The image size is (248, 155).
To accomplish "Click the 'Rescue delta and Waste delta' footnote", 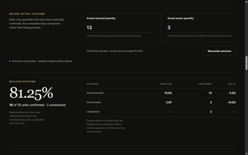I will [x=106, y=126].
